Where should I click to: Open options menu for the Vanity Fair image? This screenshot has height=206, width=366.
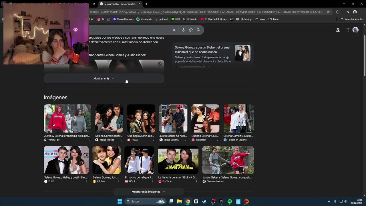point(89,140)
